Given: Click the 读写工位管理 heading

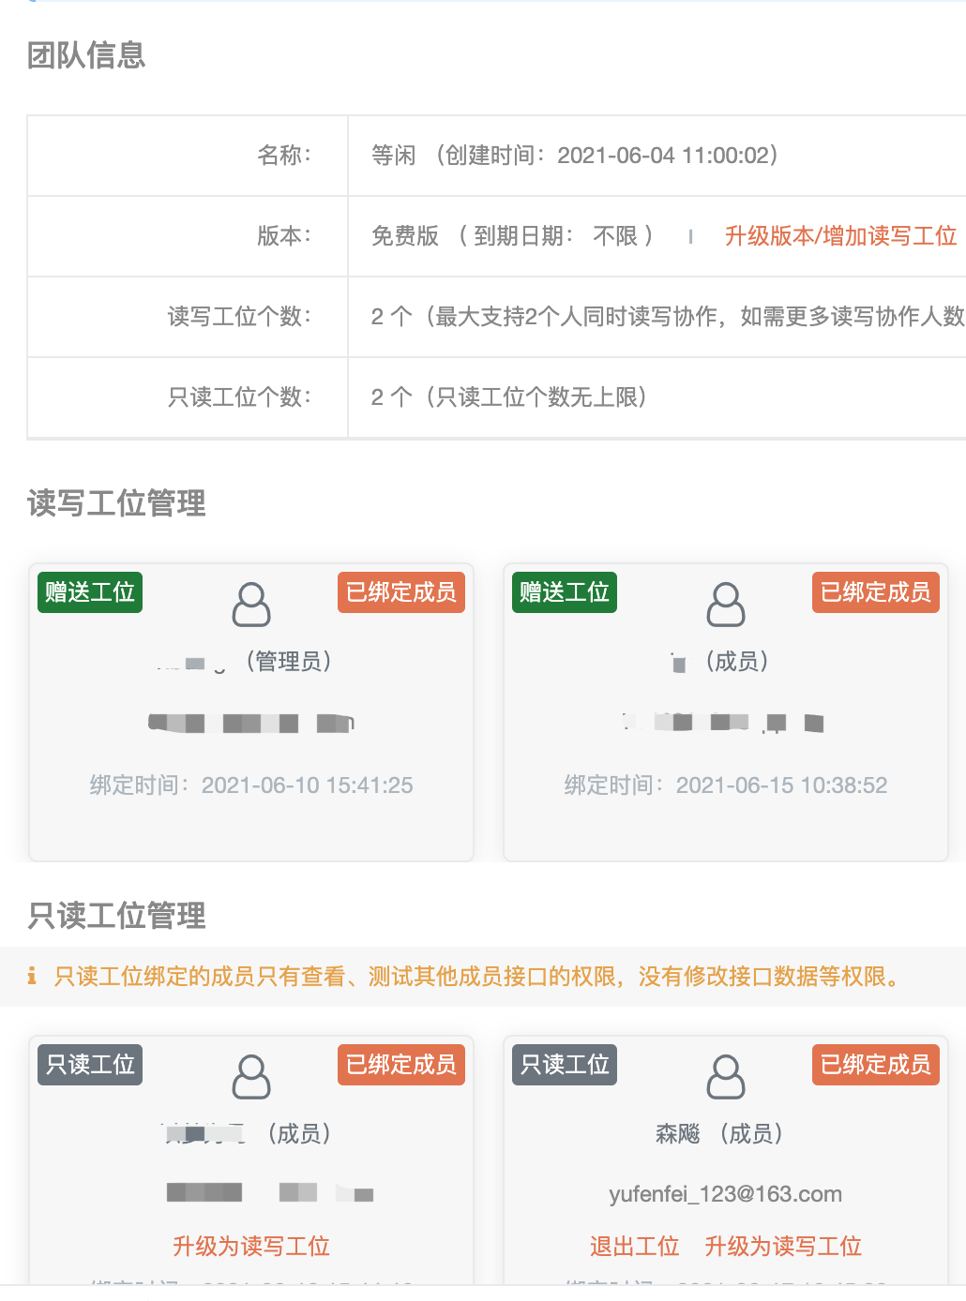Looking at the screenshot, I should point(116,503).
